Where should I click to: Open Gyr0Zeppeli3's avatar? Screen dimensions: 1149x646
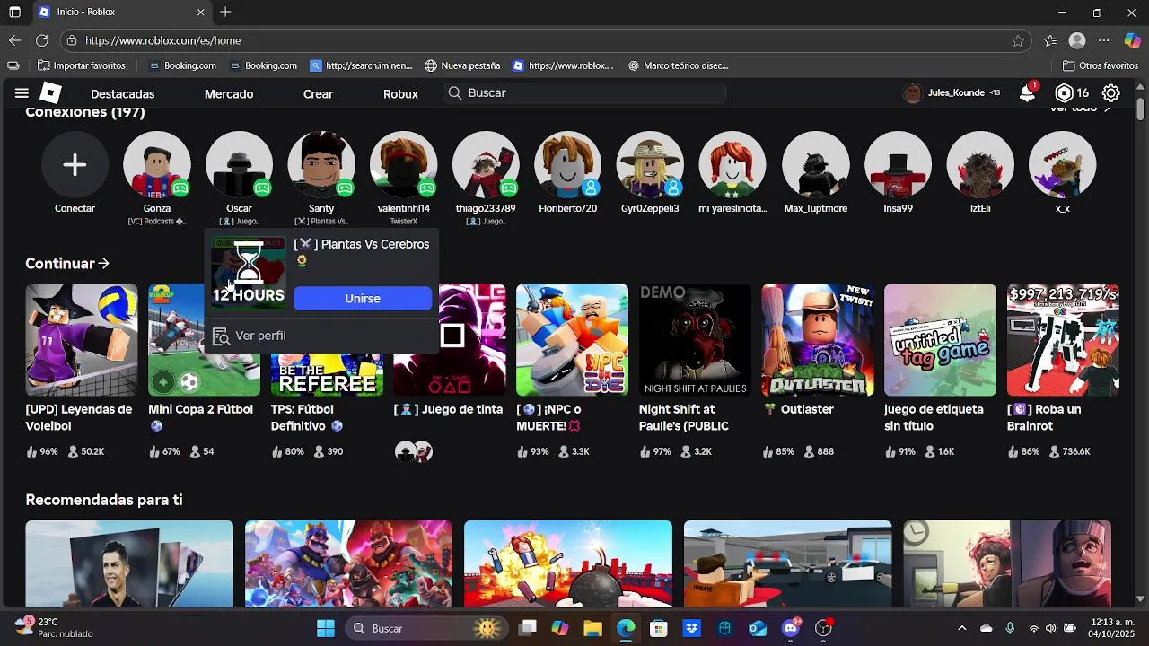(650, 164)
